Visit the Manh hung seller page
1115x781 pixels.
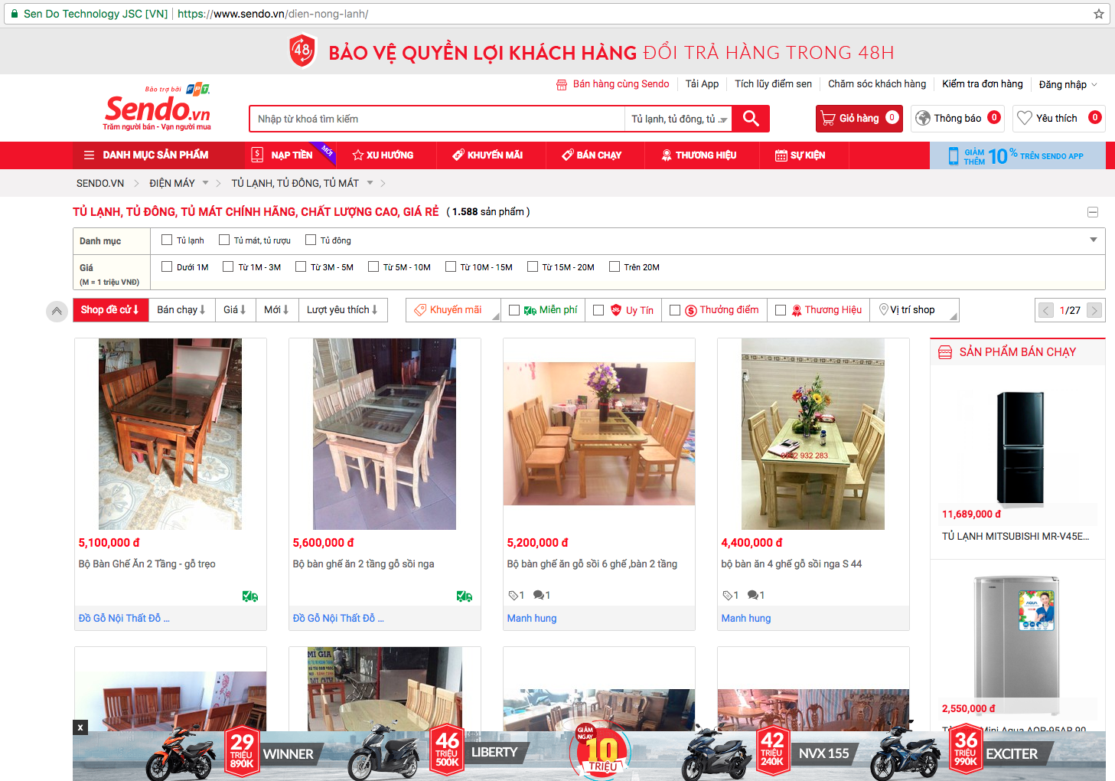[531, 618]
